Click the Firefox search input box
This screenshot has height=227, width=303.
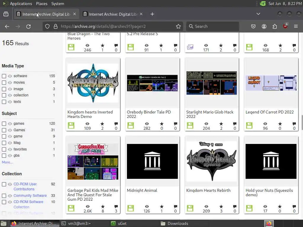[212, 26]
